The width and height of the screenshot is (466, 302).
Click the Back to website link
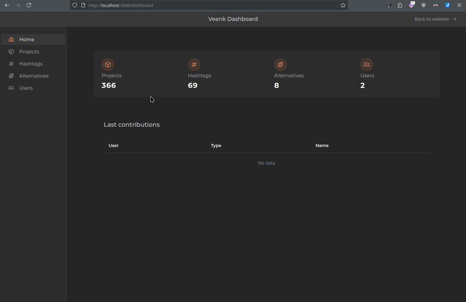point(435,19)
